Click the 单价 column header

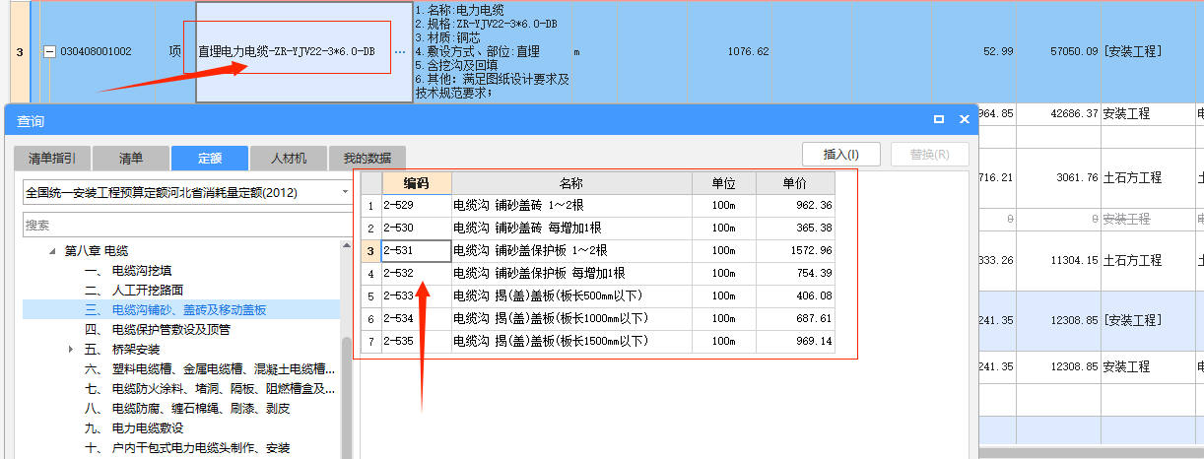pos(796,183)
